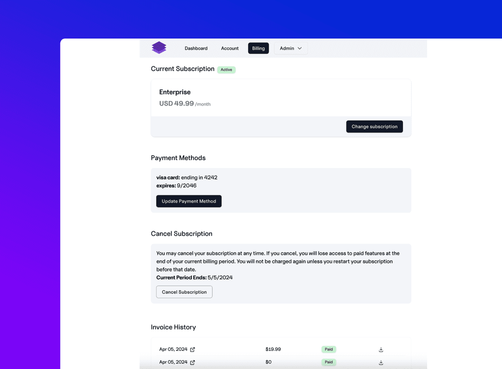Open the Account nav item

[x=230, y=48]
